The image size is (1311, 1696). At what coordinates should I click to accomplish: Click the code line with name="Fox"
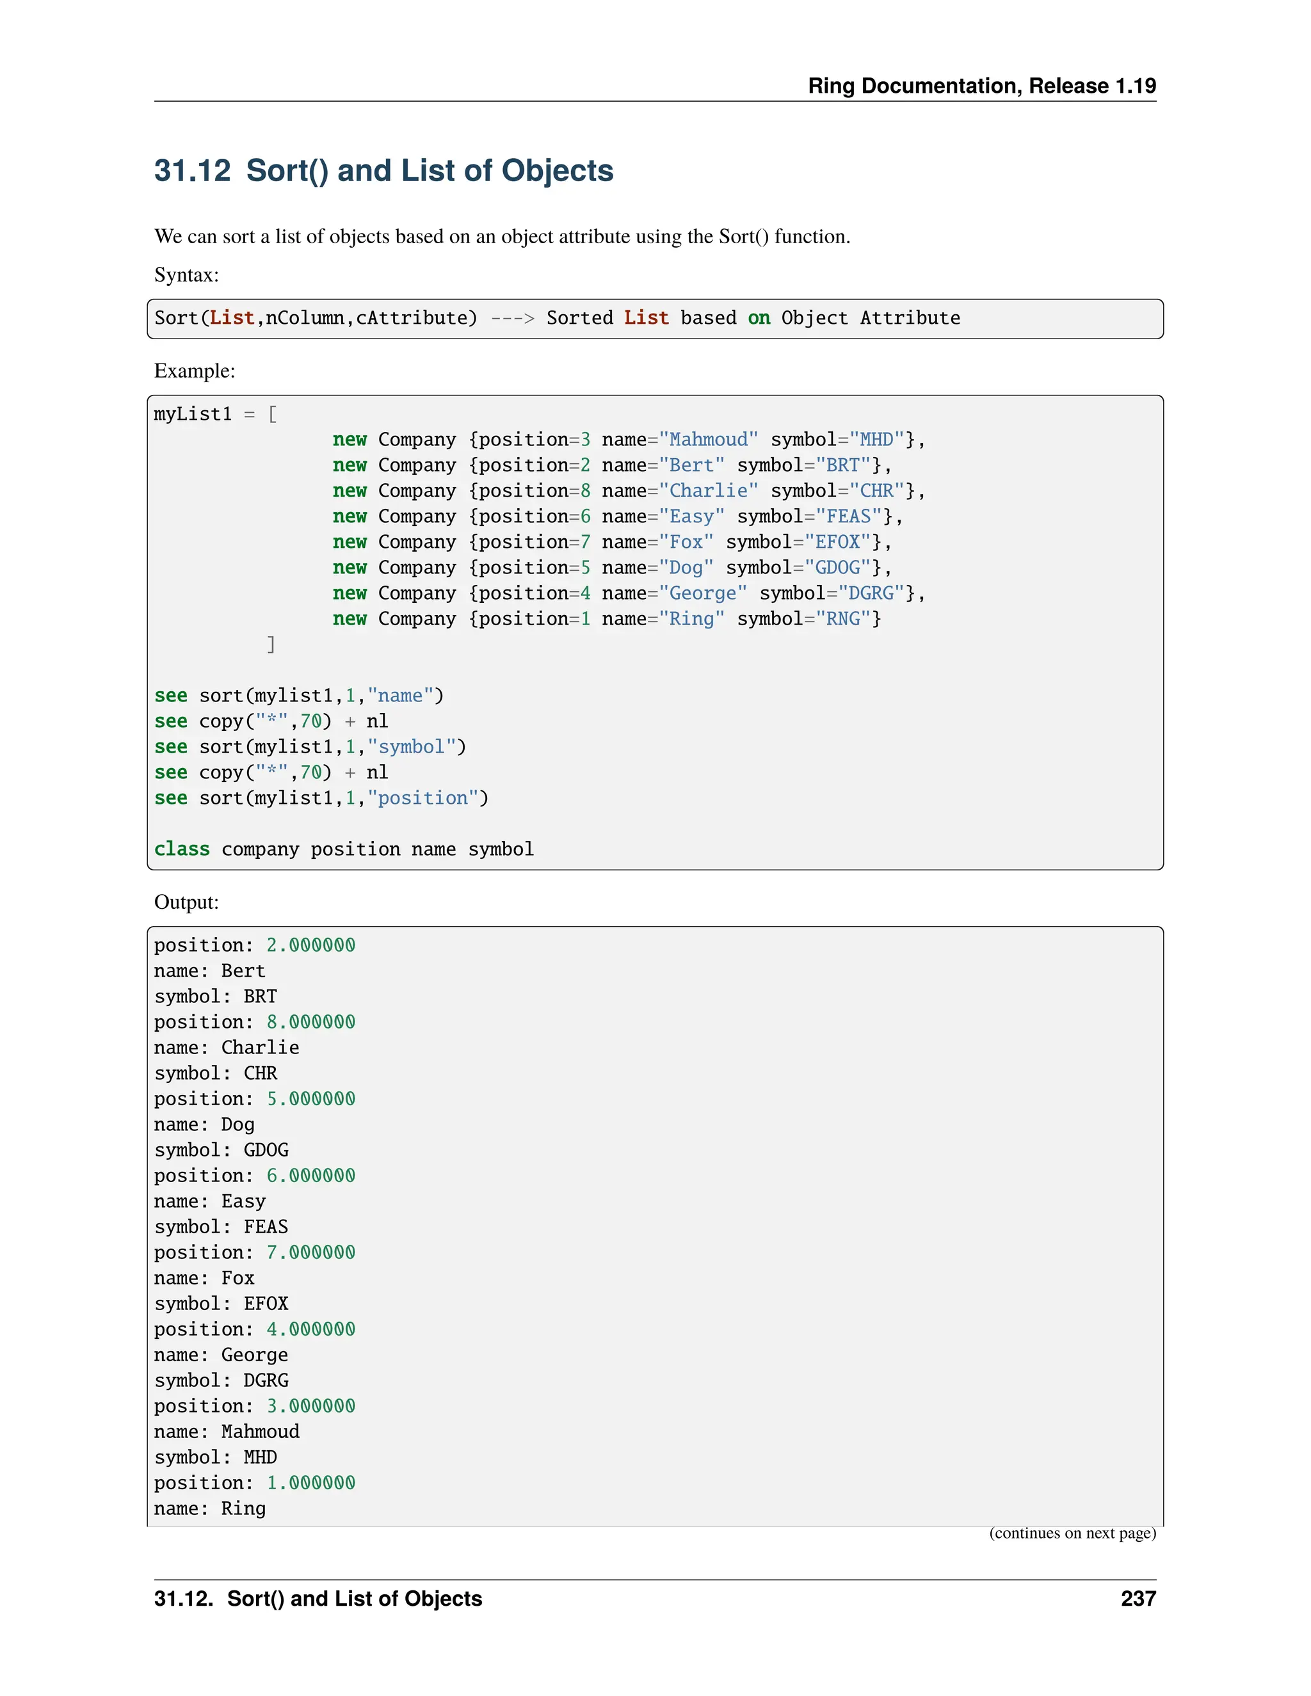pos(612,542)
